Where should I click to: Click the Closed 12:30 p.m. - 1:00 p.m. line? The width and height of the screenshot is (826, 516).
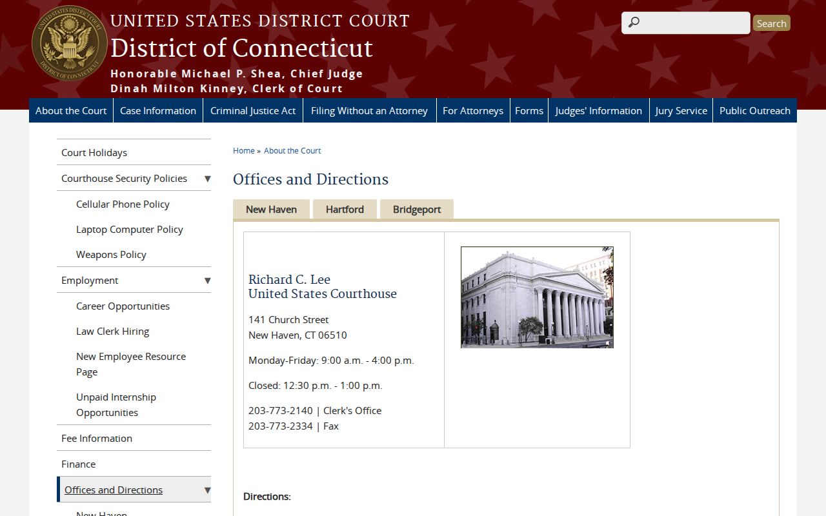pos(316,385)
